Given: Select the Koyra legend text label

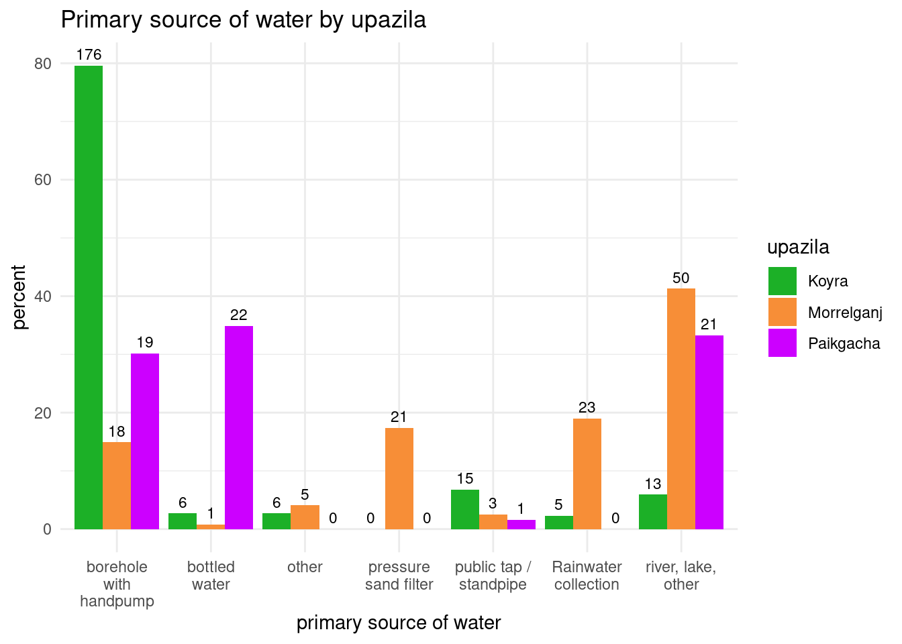Looking at the screenshot, I should click(x=828, y=281).
